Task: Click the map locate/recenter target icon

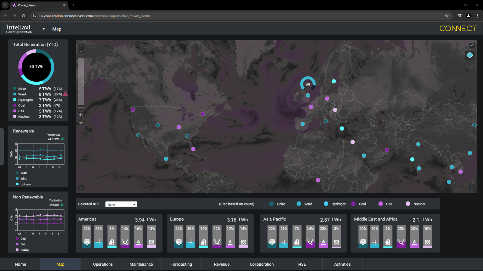Action: coord(81,122)
